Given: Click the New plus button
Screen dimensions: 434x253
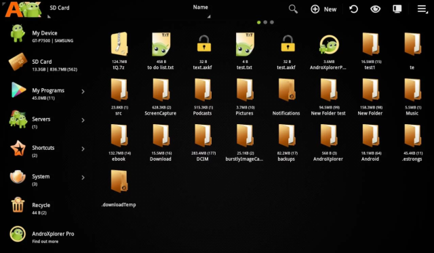Looking at the screenshot, I should pos(323,9).
